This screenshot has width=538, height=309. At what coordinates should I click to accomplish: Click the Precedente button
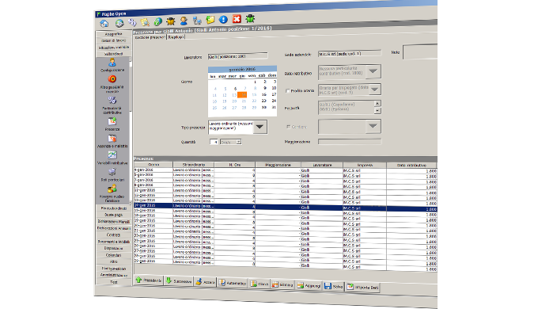[x=149, y=280]
